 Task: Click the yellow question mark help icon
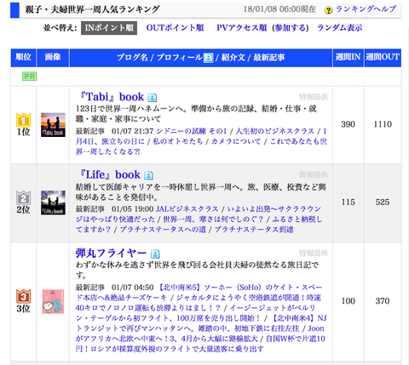click(x=328, y=10)
